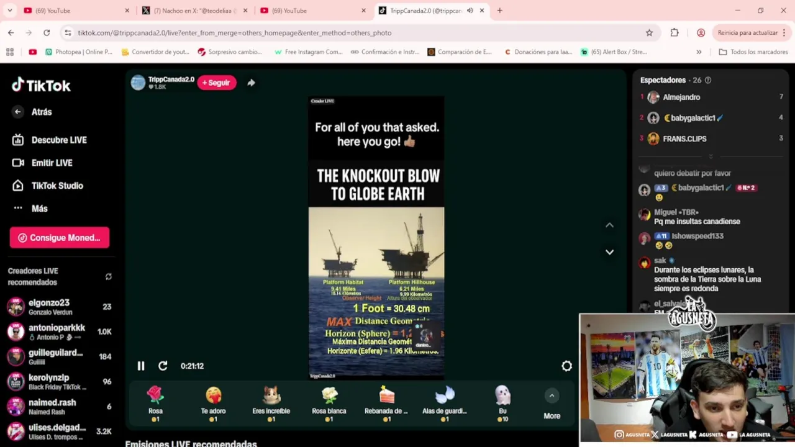Open ulises.delgad recommended live creator
Image resolution: width=795 pixels, height=447 pixels.
click(x=59, y=431)
